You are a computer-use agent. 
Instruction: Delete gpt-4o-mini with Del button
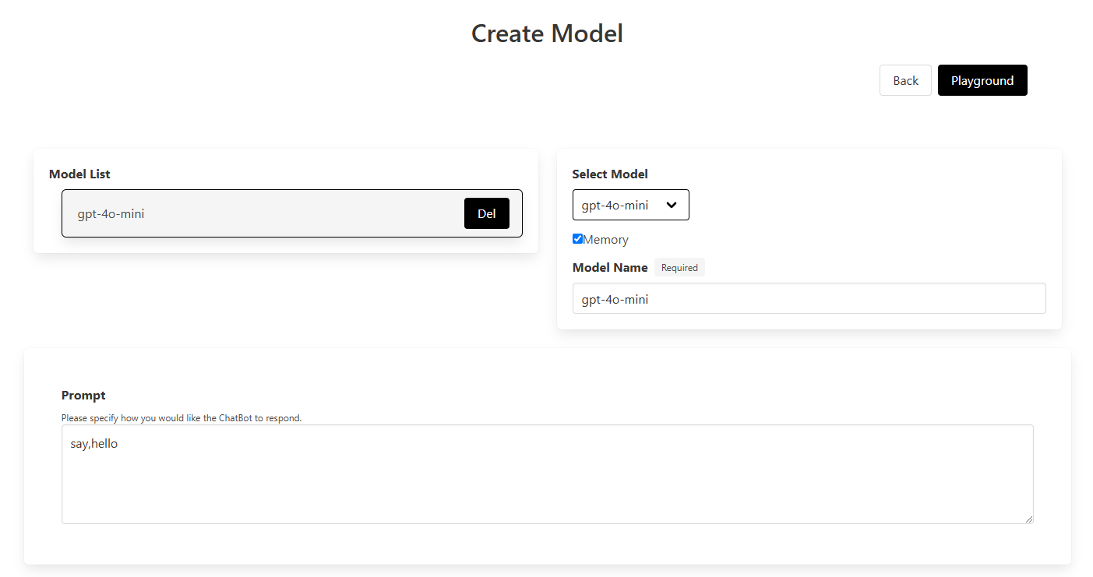(487, 213)
